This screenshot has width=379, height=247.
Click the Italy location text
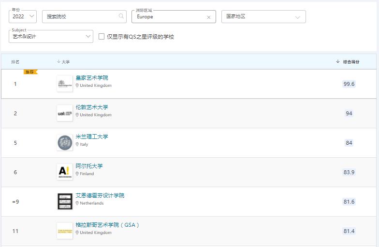84,144
